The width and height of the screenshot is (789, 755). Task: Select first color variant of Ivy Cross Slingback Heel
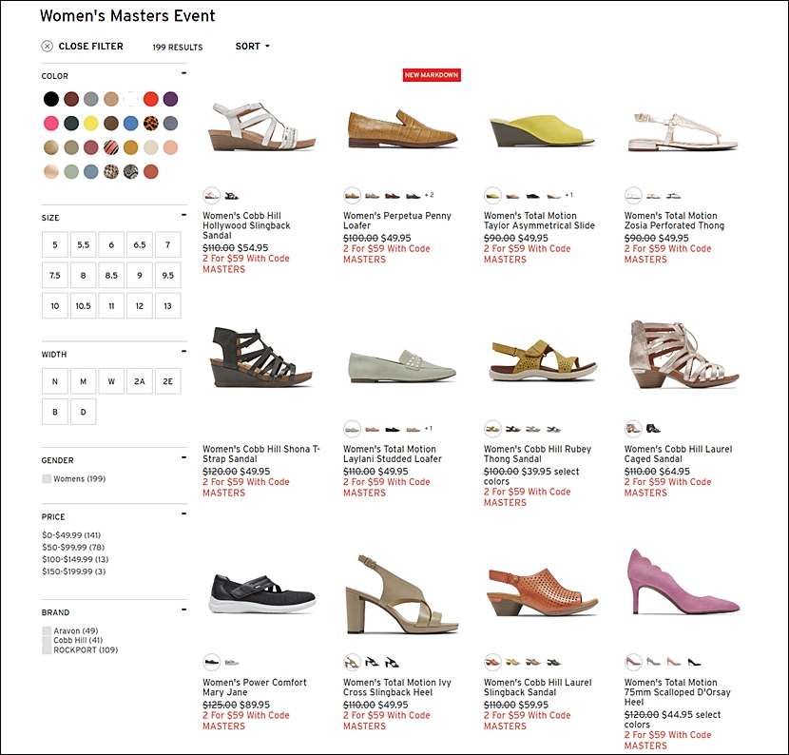353,662
